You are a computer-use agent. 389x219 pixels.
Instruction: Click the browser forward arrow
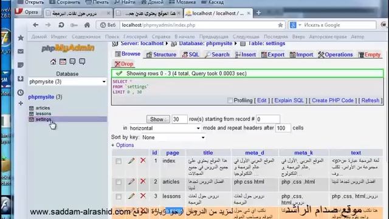coord(48,25)
